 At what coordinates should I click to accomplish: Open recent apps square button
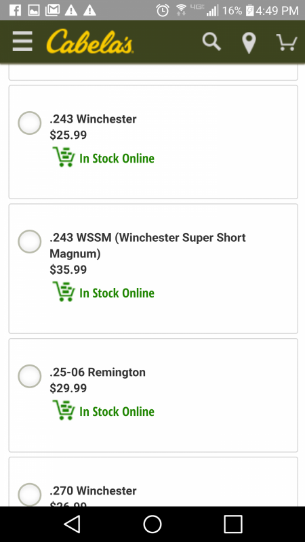tap(232, 524)
